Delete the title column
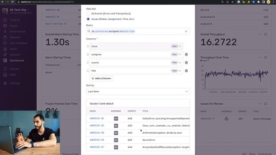The height and width of the screenshot is (155, 276). pos(186,71)
